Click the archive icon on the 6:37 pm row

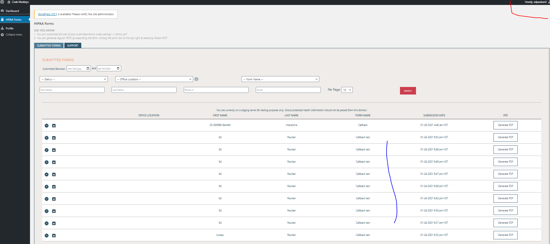click(x=54, y=223)
